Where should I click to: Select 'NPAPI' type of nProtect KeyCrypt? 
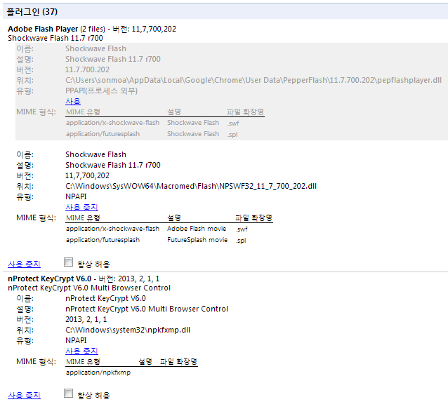pos(76,341)
